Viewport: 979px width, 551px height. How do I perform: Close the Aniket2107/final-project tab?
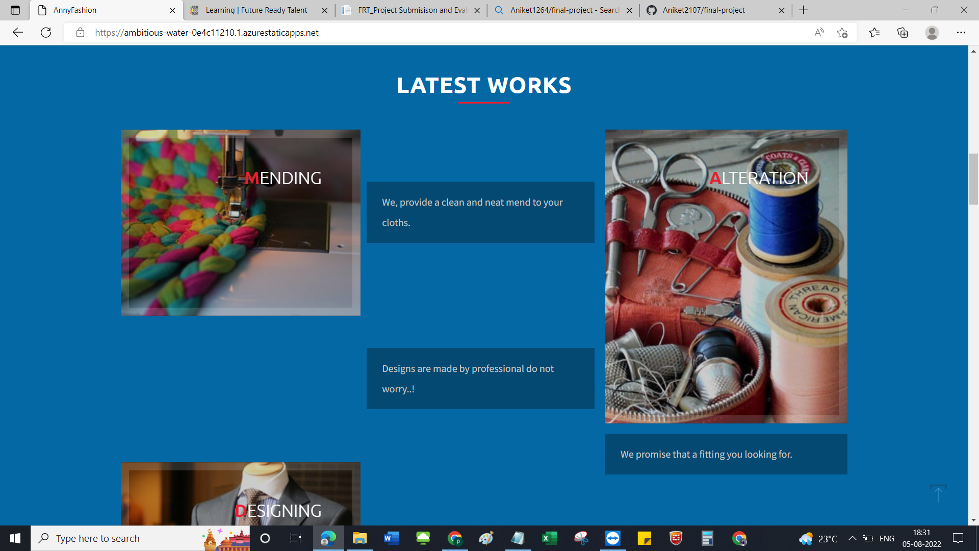pos(782,10)
